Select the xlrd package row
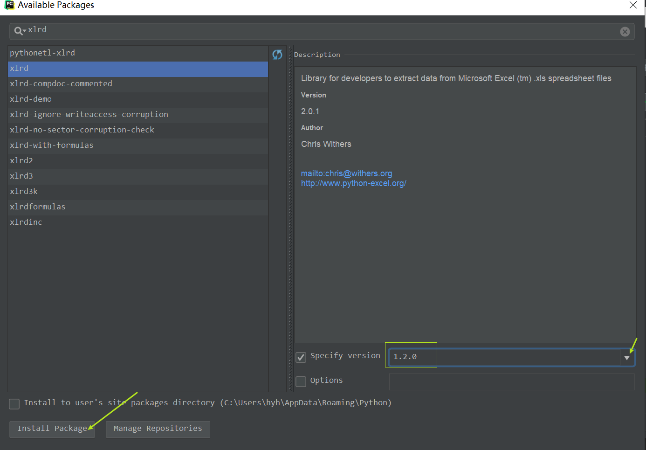This screenshot has width=646, height=450. pyautogui.click(x=138, y=69)
